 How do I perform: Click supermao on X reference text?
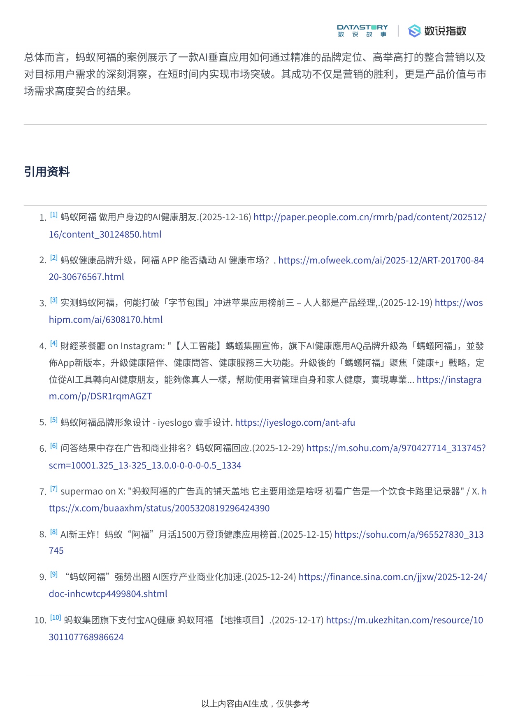[x=269, y=491]
